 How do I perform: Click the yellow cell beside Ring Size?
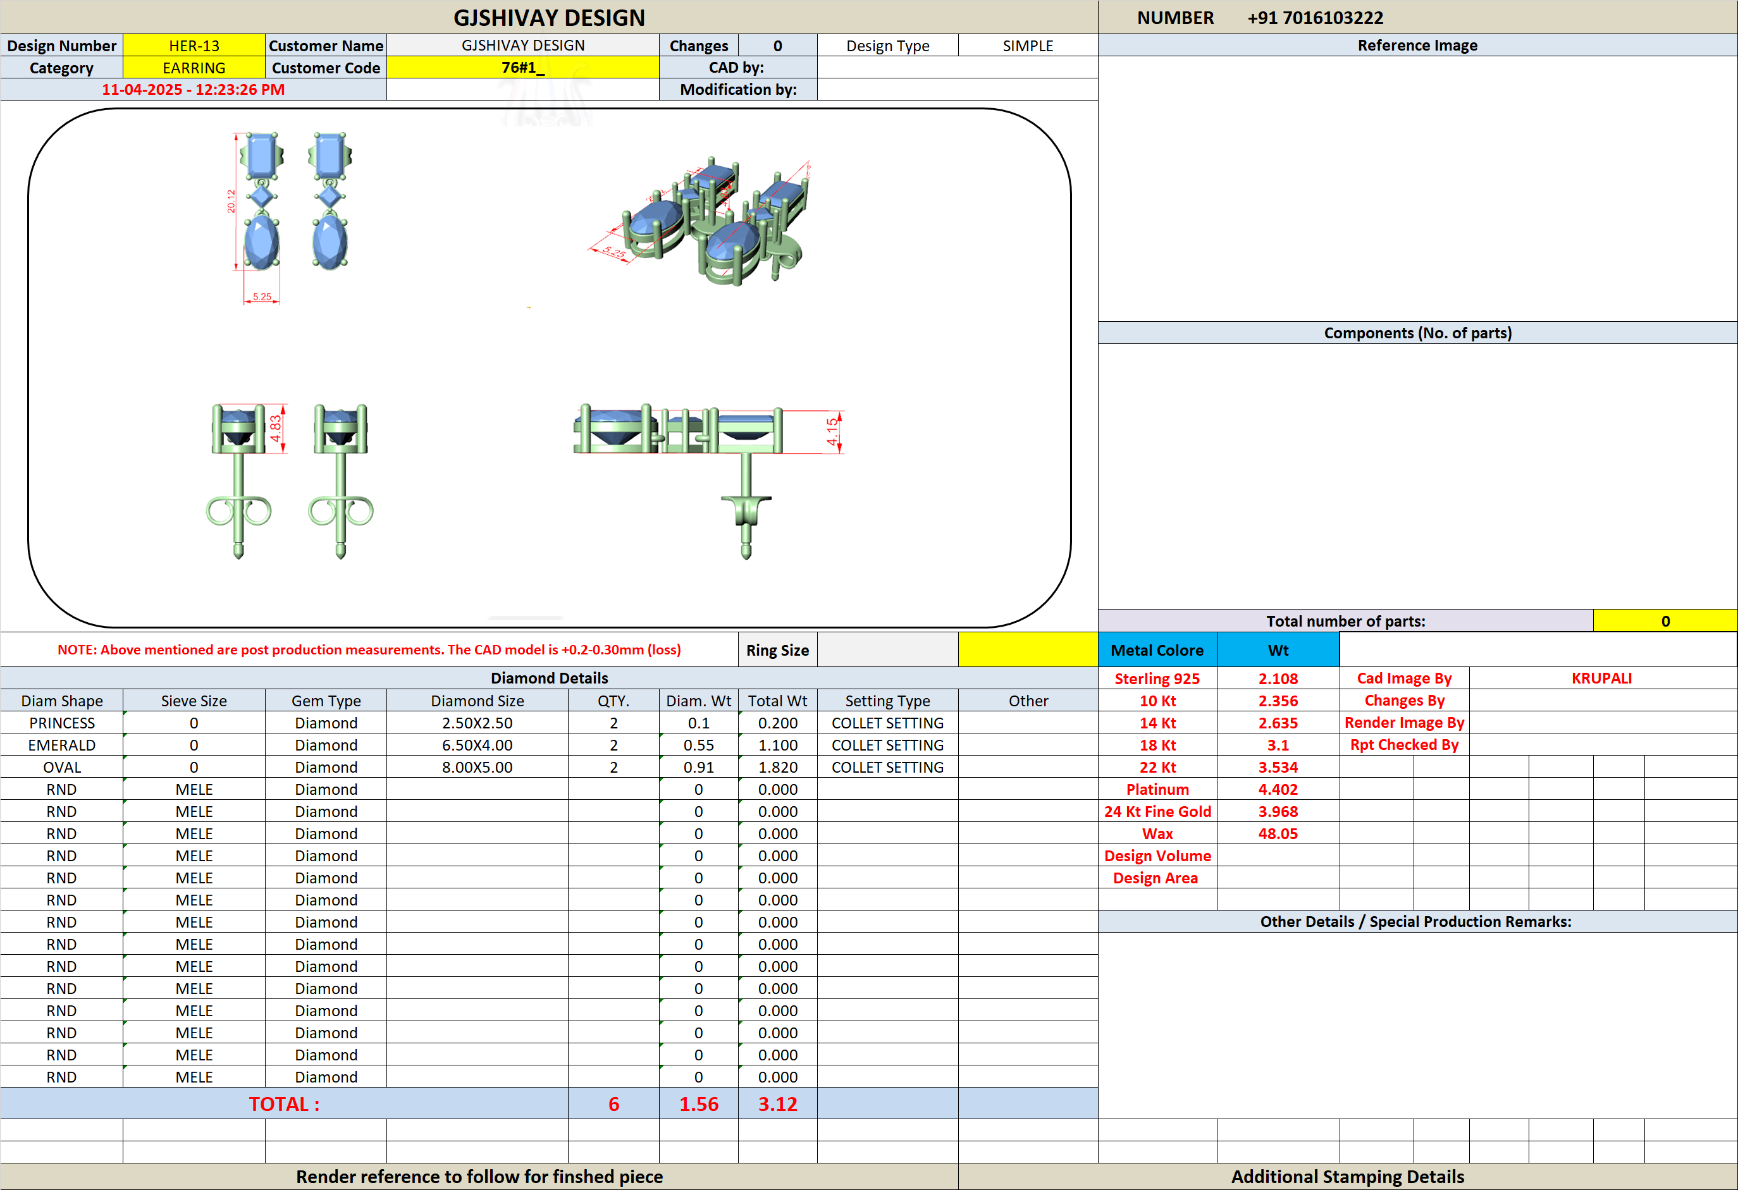[x=1028, y=650]
